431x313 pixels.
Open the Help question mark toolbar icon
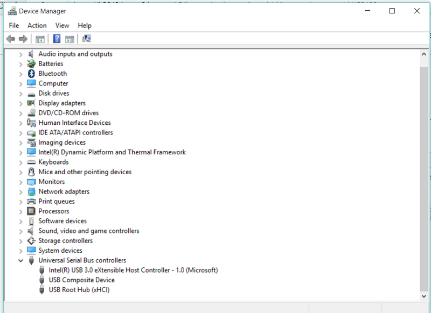point(57,39)
